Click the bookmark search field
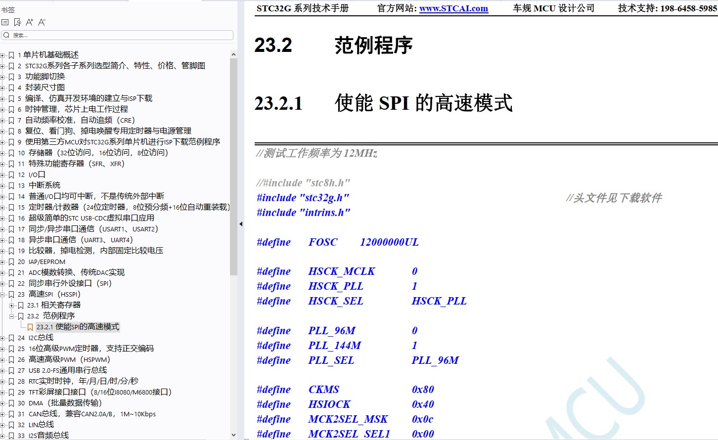The height and width of the screenshot is (440, 718). click(117, 35)
